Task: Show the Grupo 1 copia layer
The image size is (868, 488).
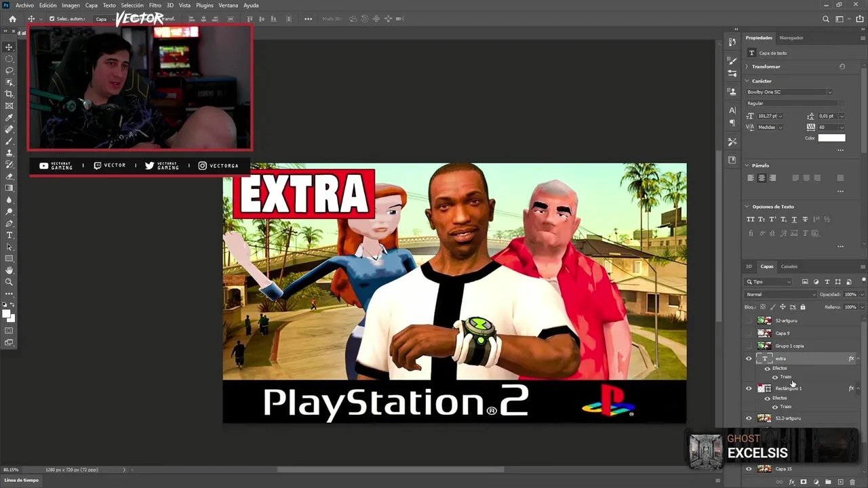Action: point(749,346)
